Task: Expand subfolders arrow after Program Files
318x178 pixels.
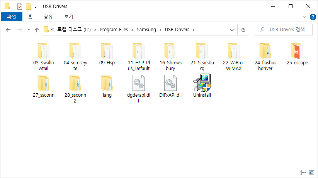Action: click(x=132, y=30)
